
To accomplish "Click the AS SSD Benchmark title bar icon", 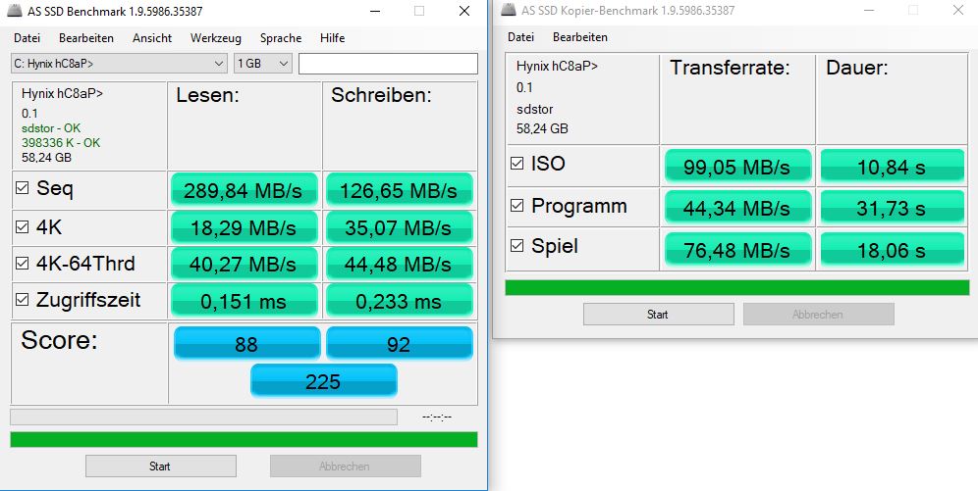I will [14, 11].
